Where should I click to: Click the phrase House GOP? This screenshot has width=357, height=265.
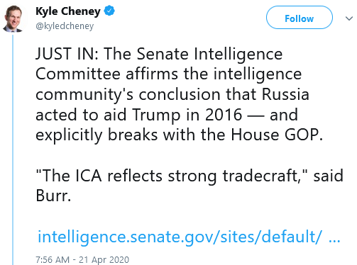click(276, 135)
